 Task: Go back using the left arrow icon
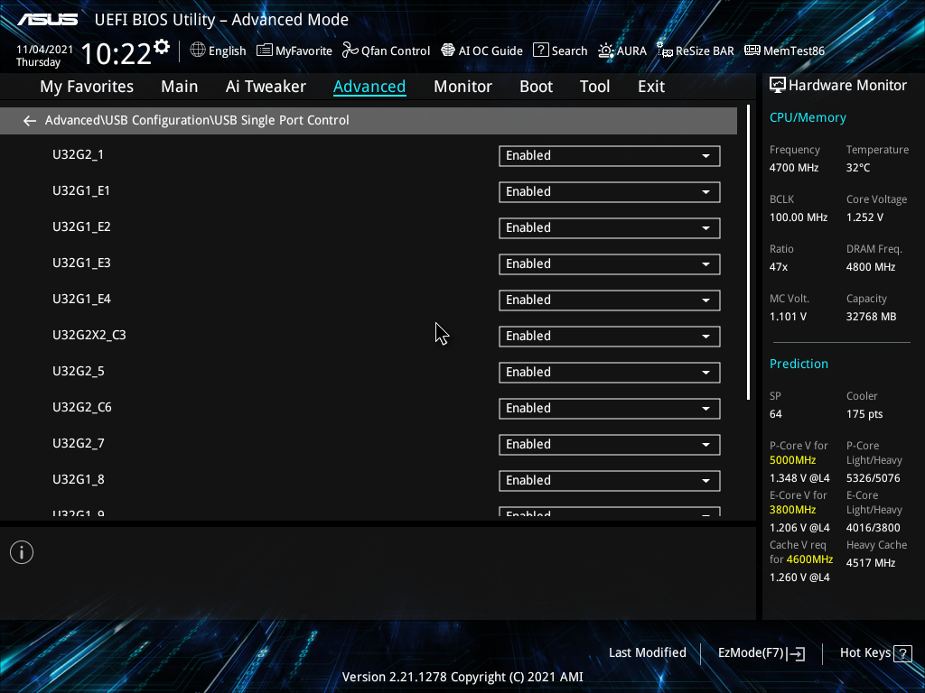[x=30, y=121]
